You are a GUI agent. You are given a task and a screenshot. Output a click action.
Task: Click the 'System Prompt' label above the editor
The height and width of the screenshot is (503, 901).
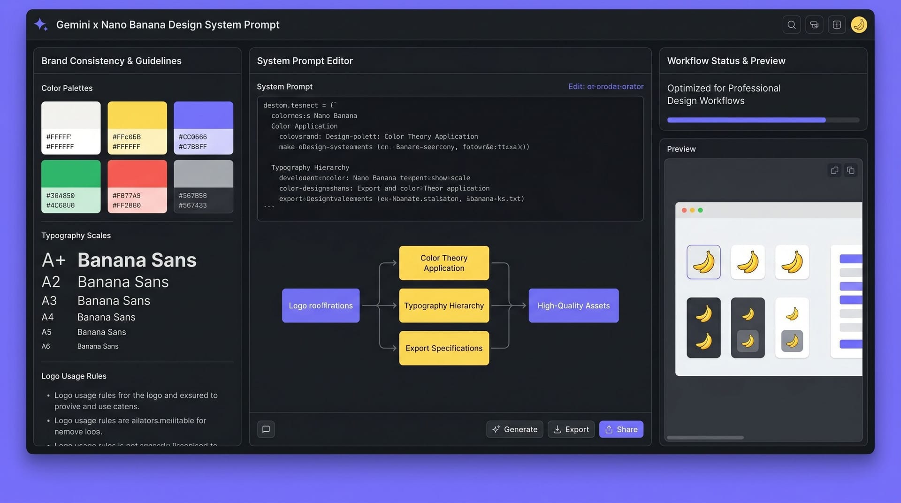click(x=284, y=87)
